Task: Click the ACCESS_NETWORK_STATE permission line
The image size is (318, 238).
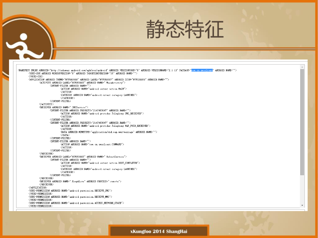Action: click(76, 203)
